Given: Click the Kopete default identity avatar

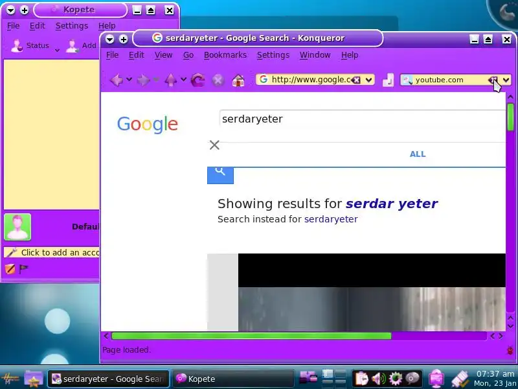Looking at the screenshot, I should [x=17, y=227].
